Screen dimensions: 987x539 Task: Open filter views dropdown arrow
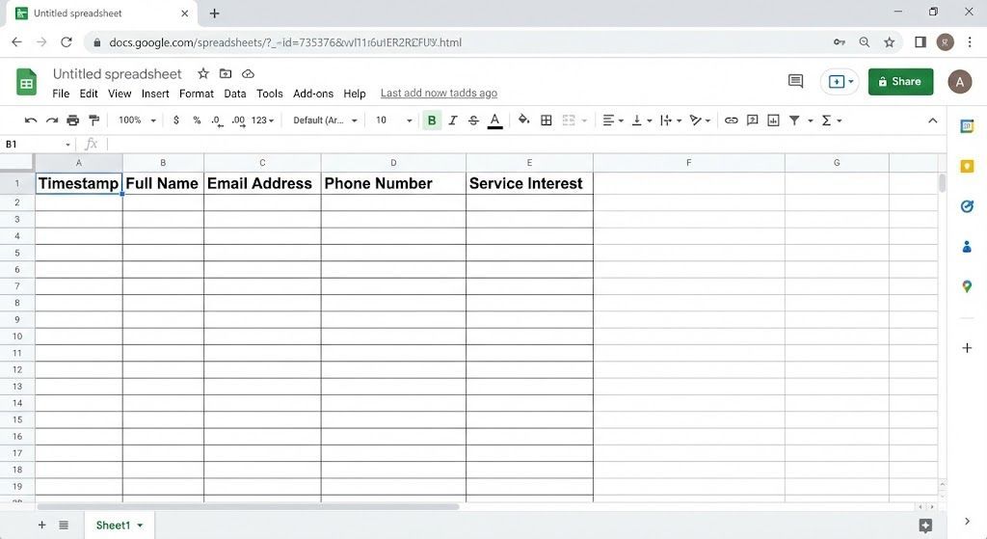coord(810,121)
